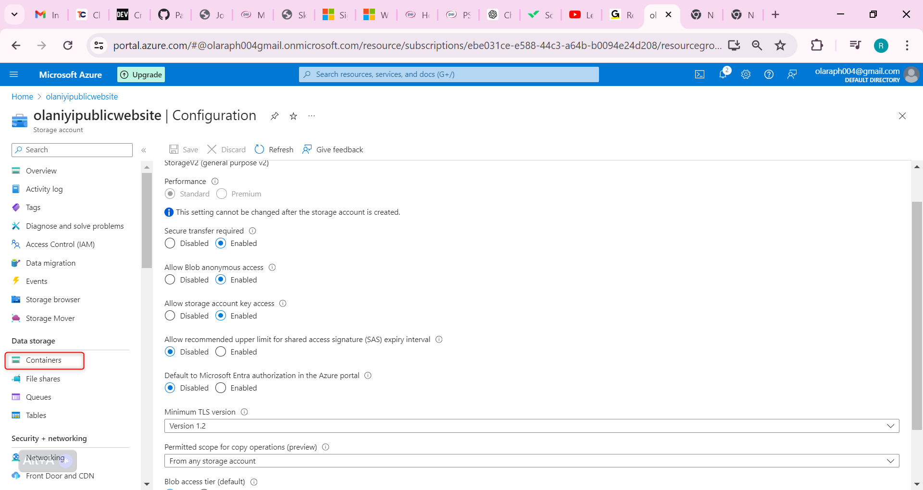Viewport: 923px width, 490px height.
Task: Show info for Secure transfer required
Action: (x=252, y=231)
